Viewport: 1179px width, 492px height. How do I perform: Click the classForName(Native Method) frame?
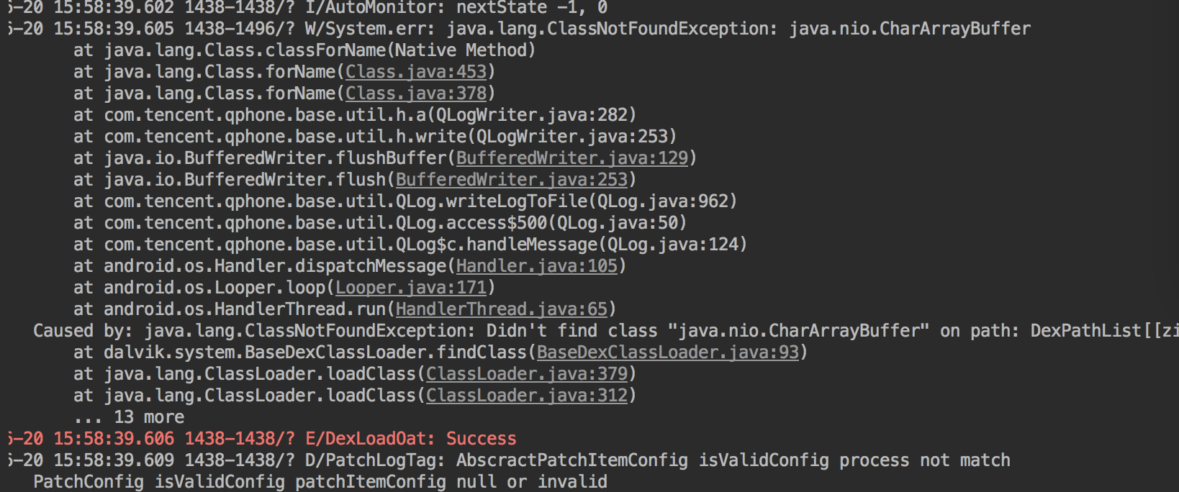coord(304,50)
